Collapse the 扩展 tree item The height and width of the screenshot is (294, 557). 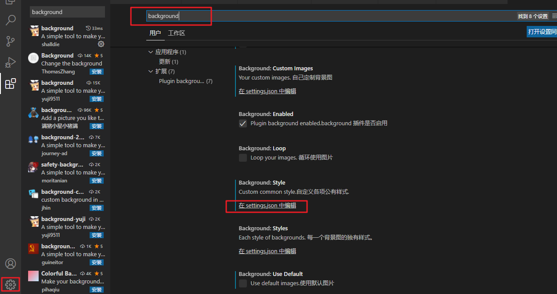pos(151,71)
